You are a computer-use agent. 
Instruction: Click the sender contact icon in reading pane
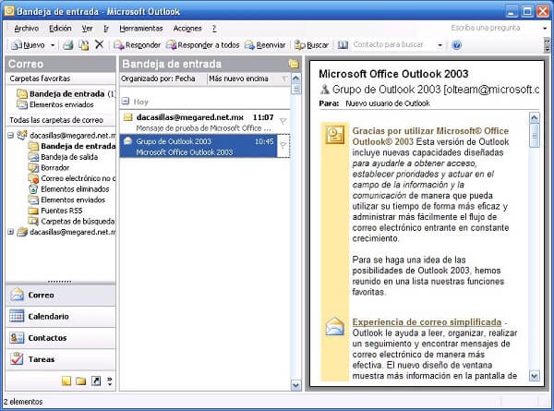pos(324,89)
